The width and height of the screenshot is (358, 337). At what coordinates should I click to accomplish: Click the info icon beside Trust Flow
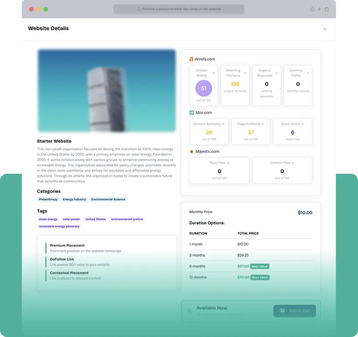pyautogui.click(x=227, y=163)
